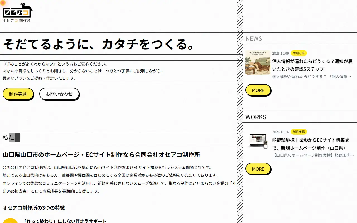Click paragraph line starting 合同会社オセアコ制作所は、山口県山口市を拠点に
This screenshot has width=357, height=223.
(x=107, y=168)
